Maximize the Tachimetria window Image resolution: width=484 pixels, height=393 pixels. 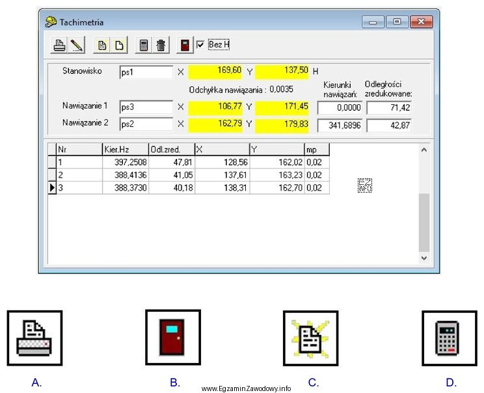click(x=397, y=22)
